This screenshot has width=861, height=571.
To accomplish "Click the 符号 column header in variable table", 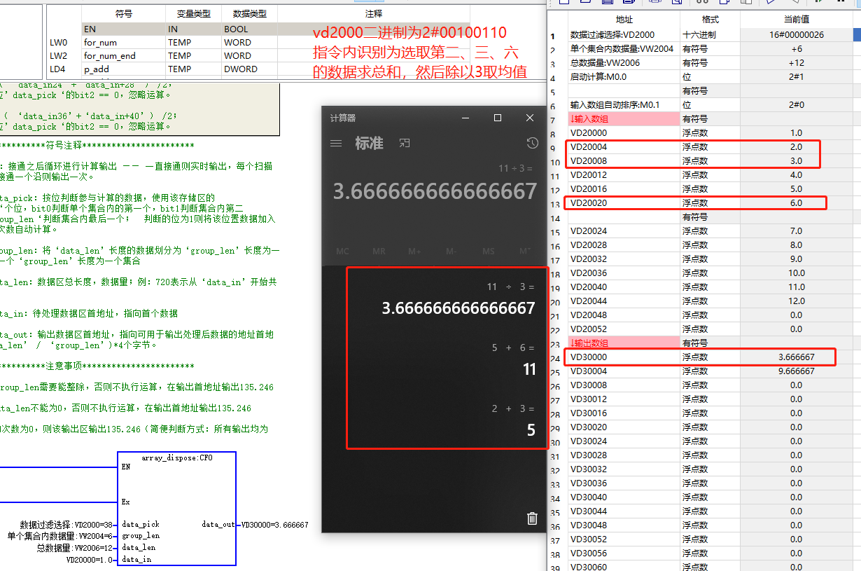I will pyautogui.click(x=123, y=13).
